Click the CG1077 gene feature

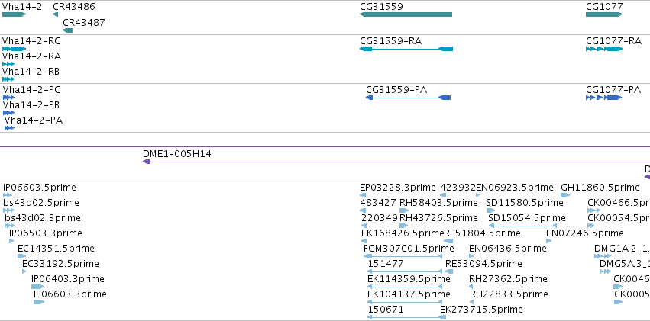coord(604,14)
